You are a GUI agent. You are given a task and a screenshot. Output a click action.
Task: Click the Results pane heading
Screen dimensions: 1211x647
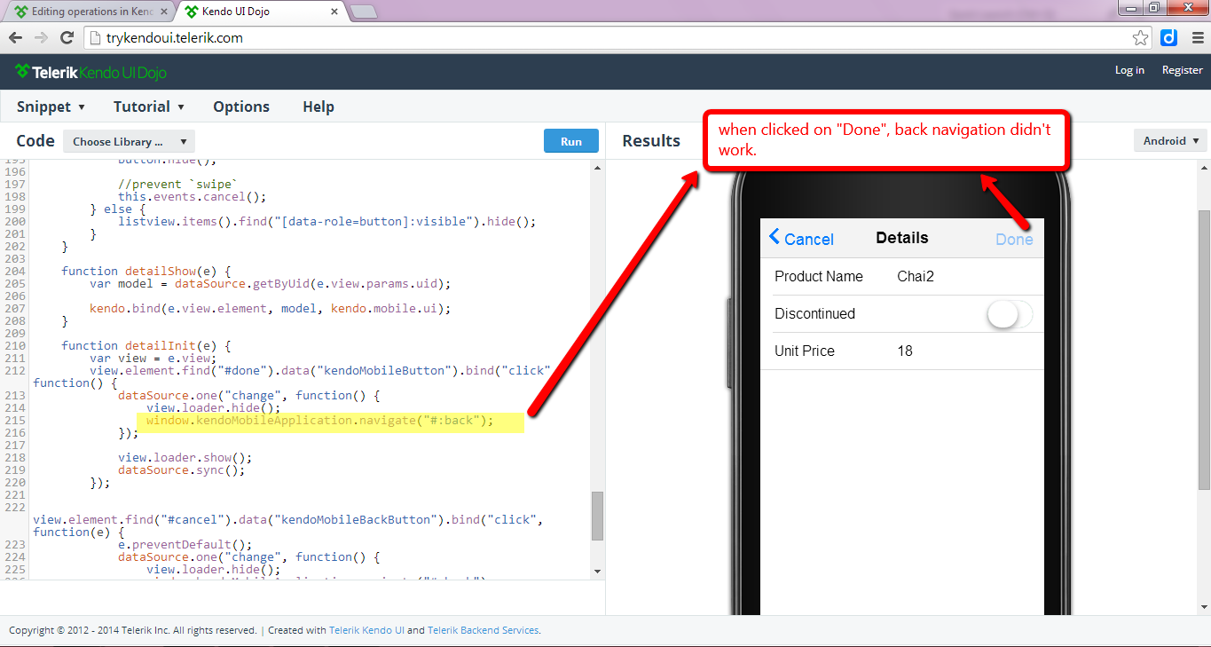(x=651, y=141)
